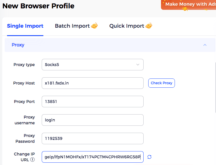Switch to the Single Import tab

[25, 26]
